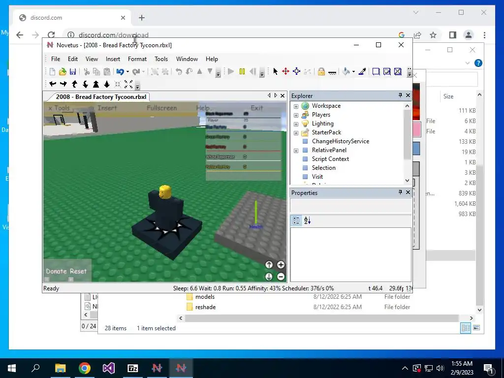Pause the simulation with yellow bars

pos(242,71)
